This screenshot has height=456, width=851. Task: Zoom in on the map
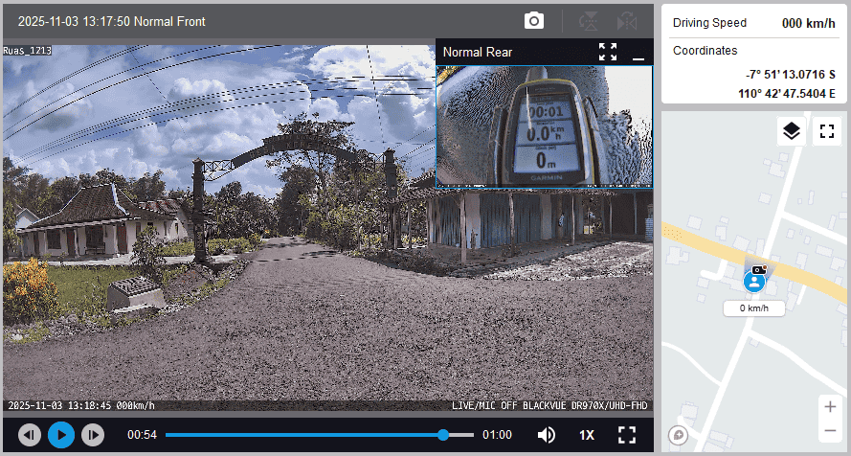(x=829, y=406)
